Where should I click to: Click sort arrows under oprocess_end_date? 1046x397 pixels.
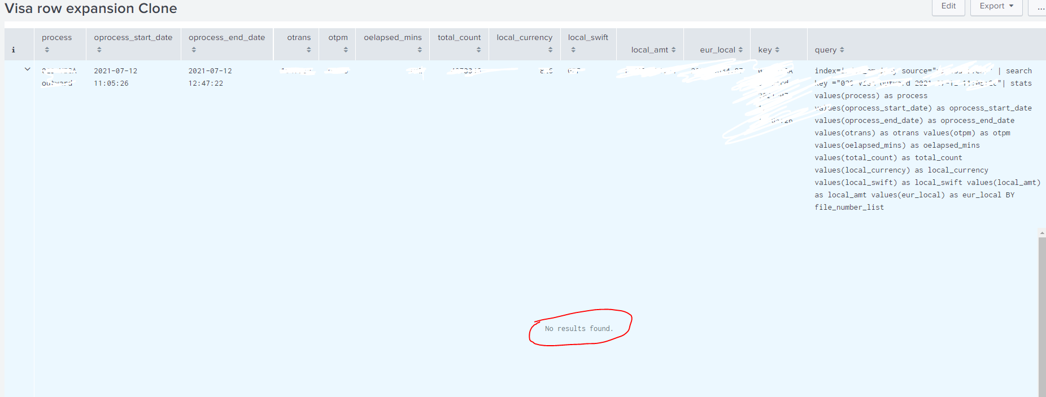point(194,50)
